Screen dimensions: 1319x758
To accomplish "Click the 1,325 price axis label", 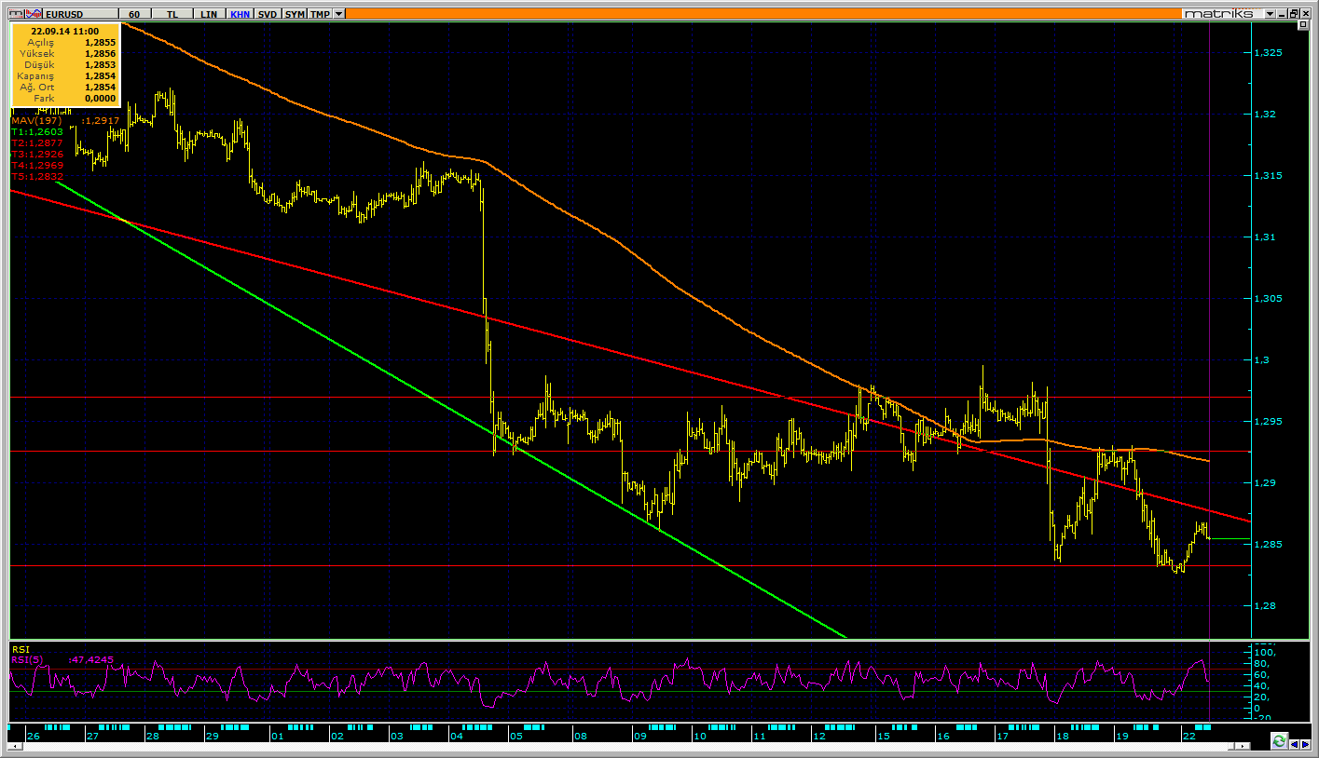I will pyautogui.click(x=1270, y=53).
